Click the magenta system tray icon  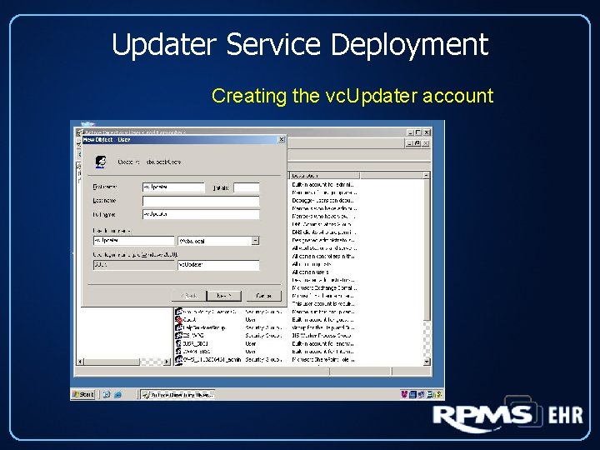tap(403, 394)
